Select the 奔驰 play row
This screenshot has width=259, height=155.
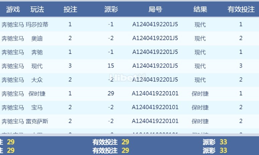pos(129,52)
